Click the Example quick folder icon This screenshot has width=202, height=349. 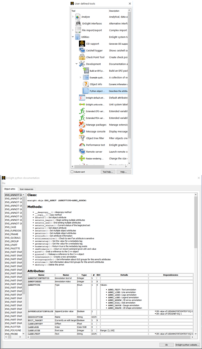click(x=86, y=77)
